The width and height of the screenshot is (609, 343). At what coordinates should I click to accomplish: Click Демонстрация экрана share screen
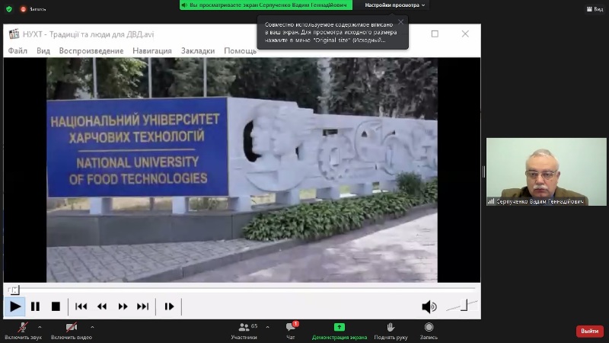339,332
